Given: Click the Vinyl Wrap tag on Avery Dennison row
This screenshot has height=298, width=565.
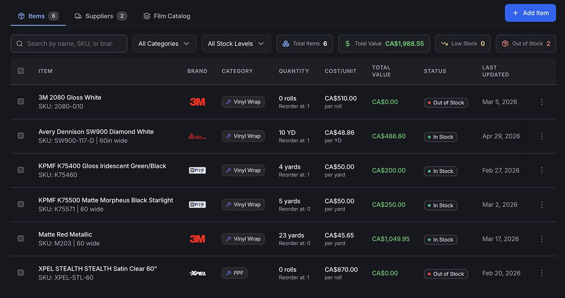Looking at the screenshot, I should coord(243,136).
